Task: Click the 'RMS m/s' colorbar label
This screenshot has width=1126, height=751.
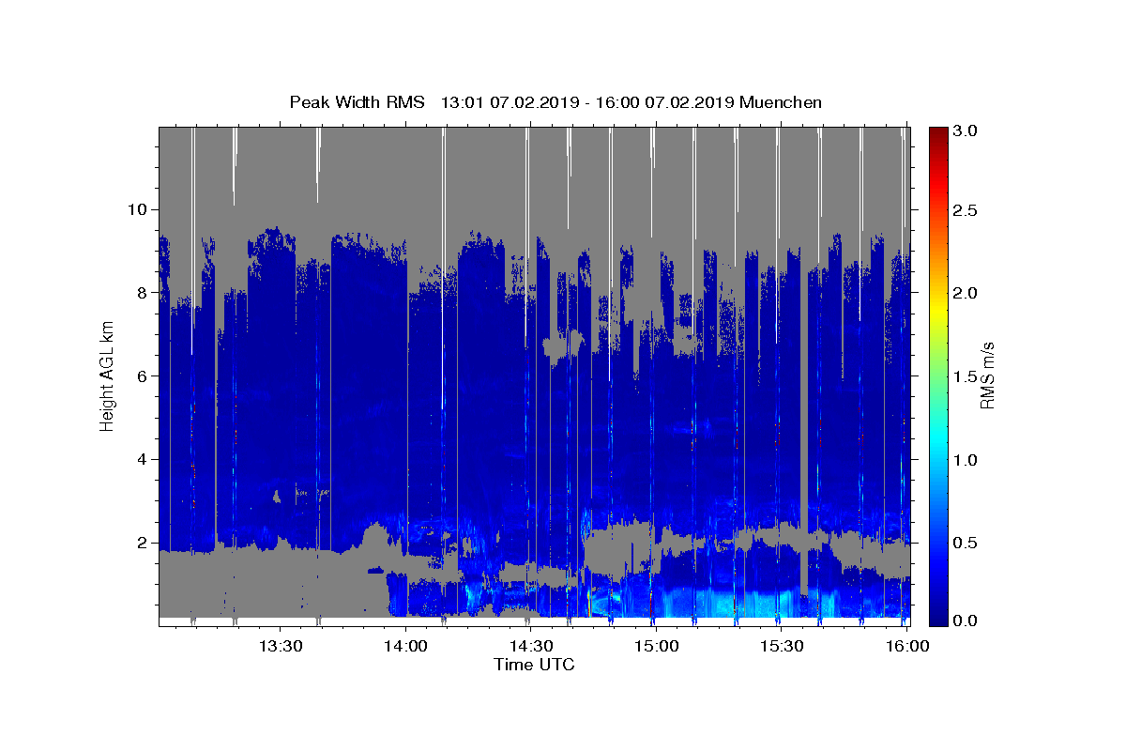Action: coord(987,375)
